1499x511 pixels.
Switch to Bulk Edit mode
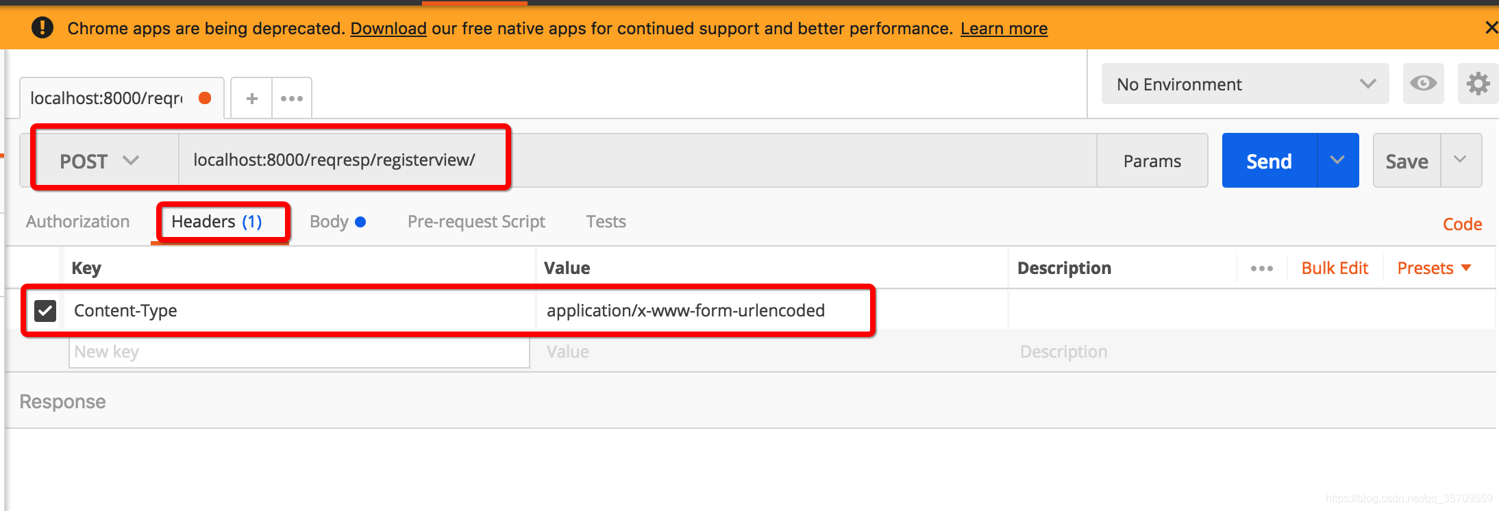tap(1335, 268)
